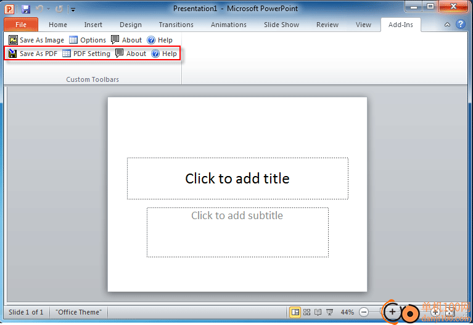Open the Animations ribbon tab
Image resolution: width=473 pixels, height=325 pixels.
click(228, 25)
